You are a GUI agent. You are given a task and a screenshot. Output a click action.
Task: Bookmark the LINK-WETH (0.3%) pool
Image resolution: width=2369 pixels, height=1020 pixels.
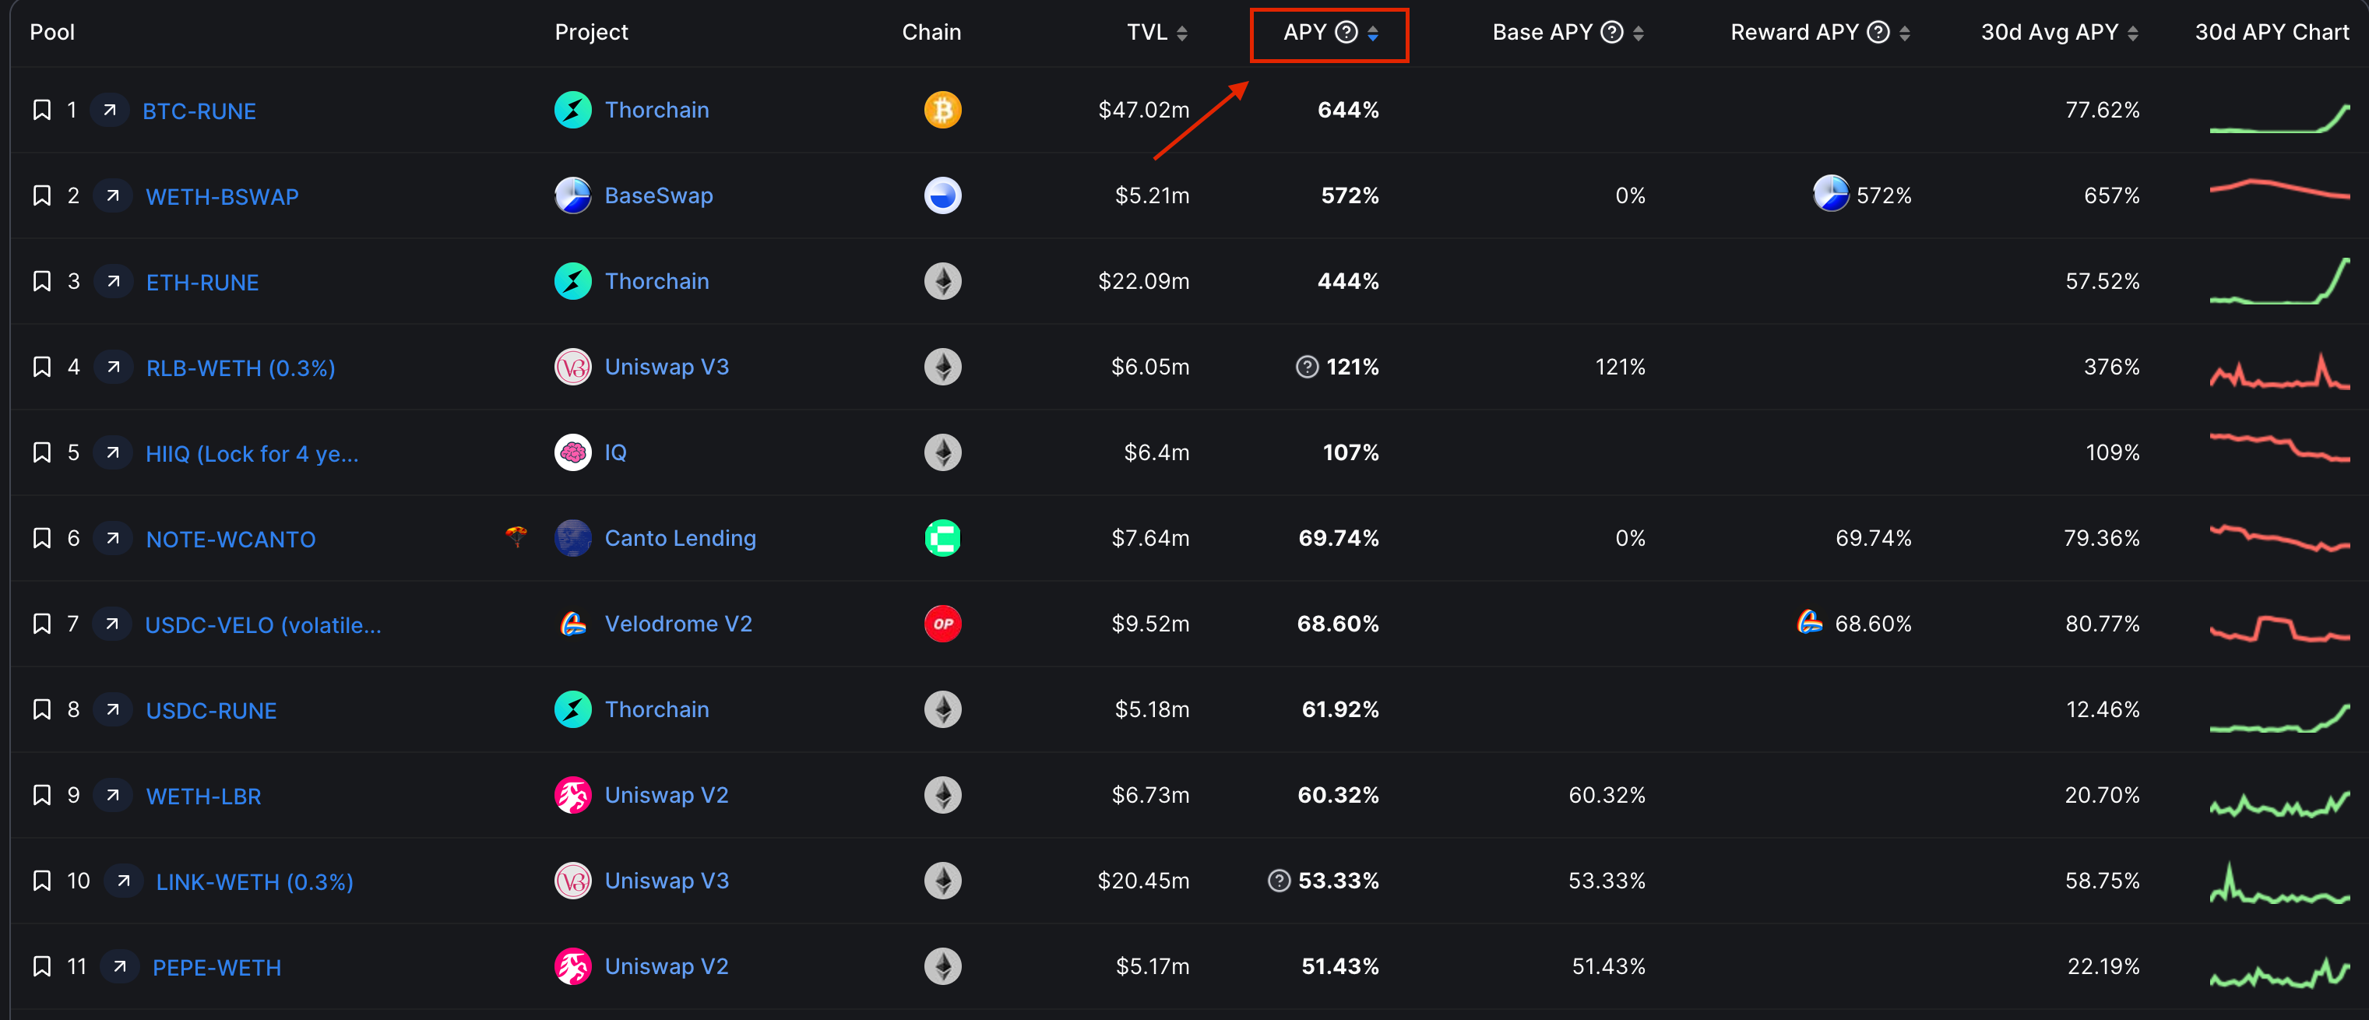click(x=41, y=881)
